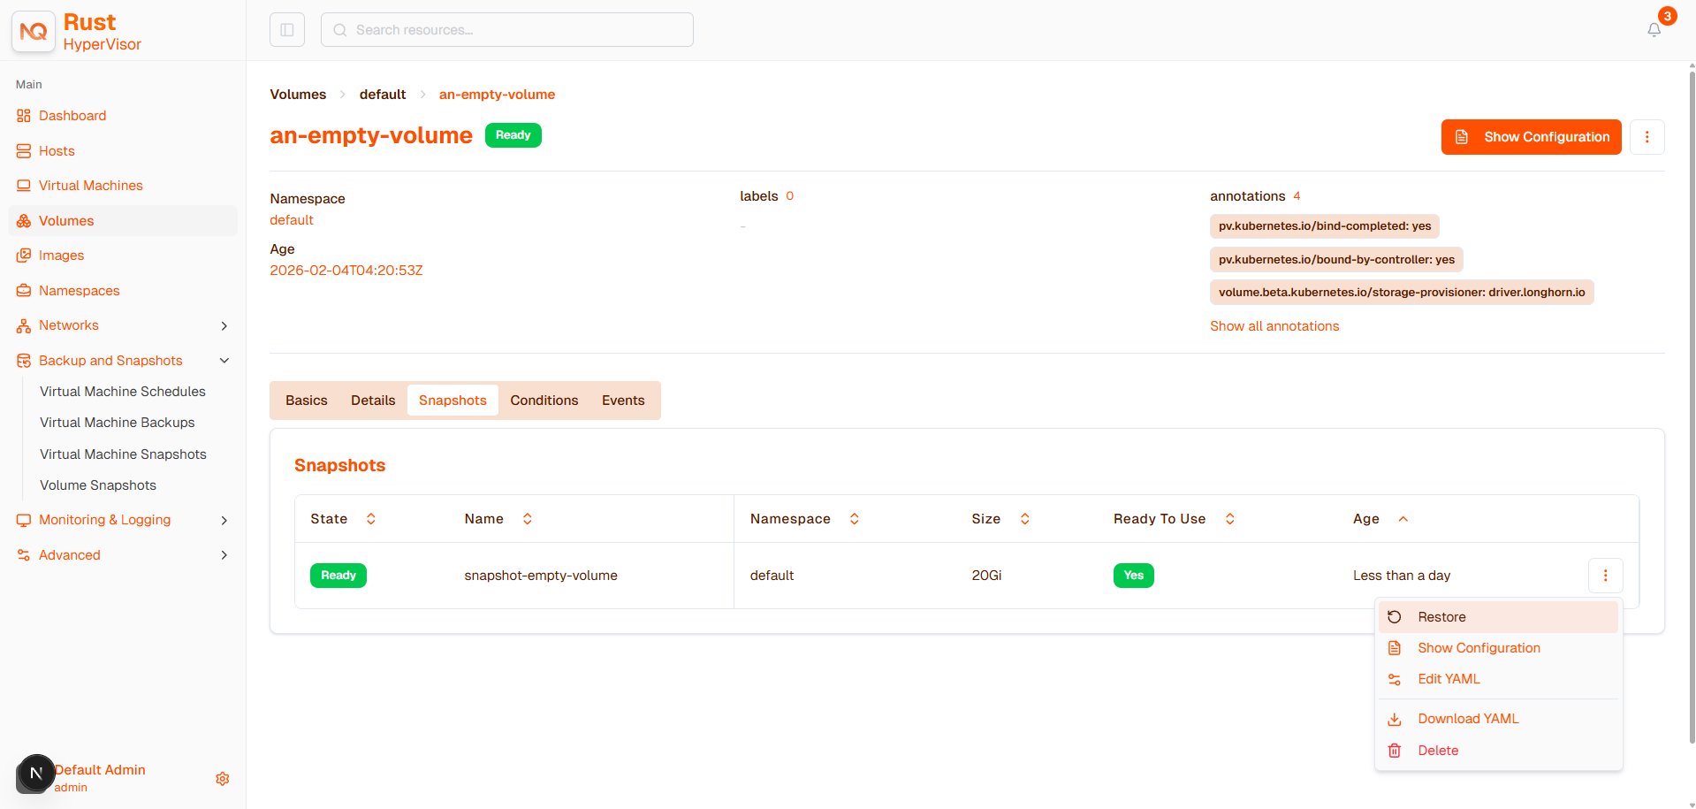
Task: Select Edit YAML menu entry
Action: point(1498,679)
